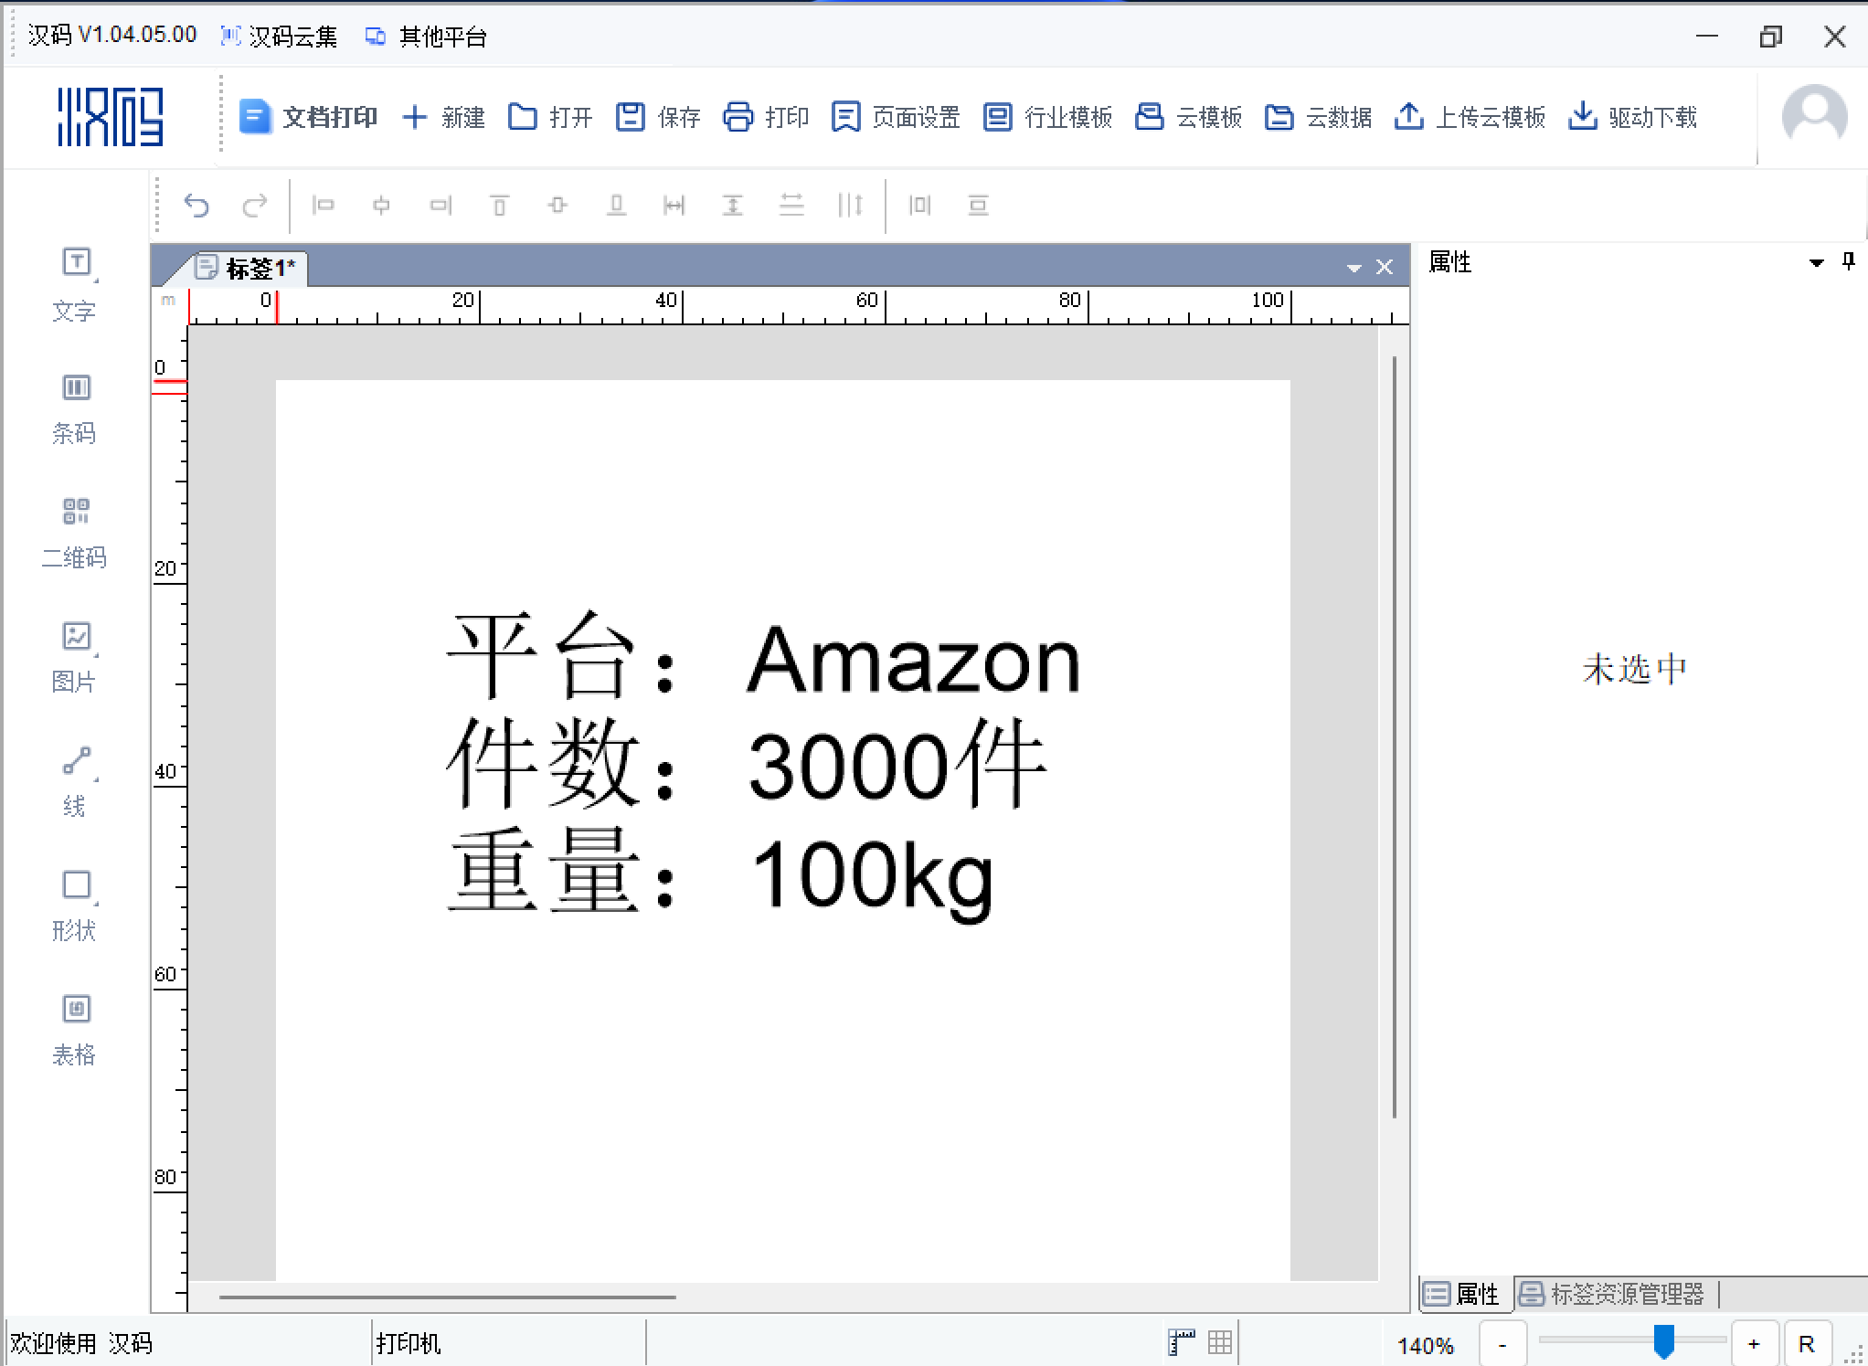Select the 图片 image tool
This screenshot has height=1366, width=1868.
76,654
